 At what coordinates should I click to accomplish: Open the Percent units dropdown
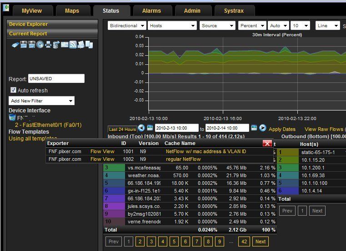coord(252,26)
